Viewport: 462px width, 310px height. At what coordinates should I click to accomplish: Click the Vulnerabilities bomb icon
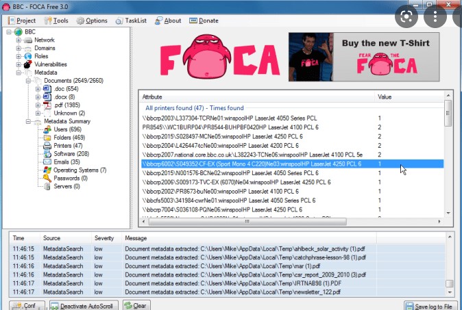click(28, 64)
